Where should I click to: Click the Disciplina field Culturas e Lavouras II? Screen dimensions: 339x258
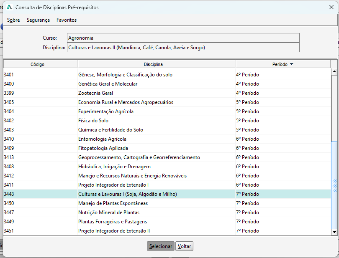(183, 48)
